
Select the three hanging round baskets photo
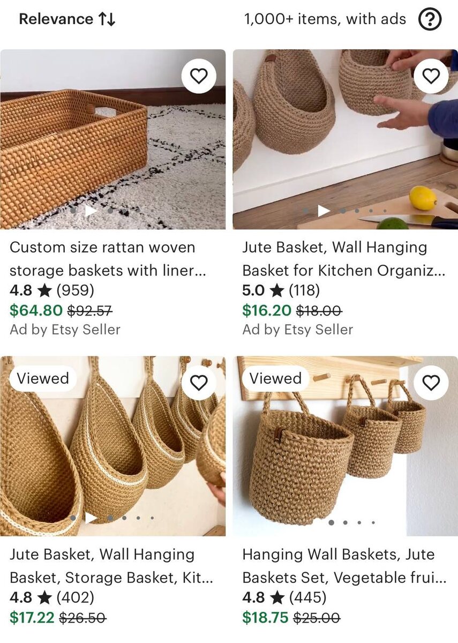click(345, 446)
